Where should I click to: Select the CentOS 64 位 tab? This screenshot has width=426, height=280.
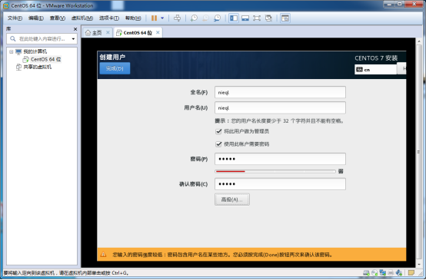pos(138,33)
